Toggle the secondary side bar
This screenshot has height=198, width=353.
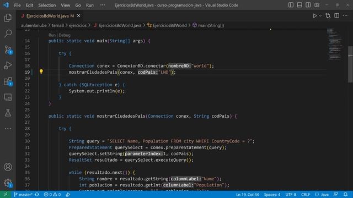[308, 5]
